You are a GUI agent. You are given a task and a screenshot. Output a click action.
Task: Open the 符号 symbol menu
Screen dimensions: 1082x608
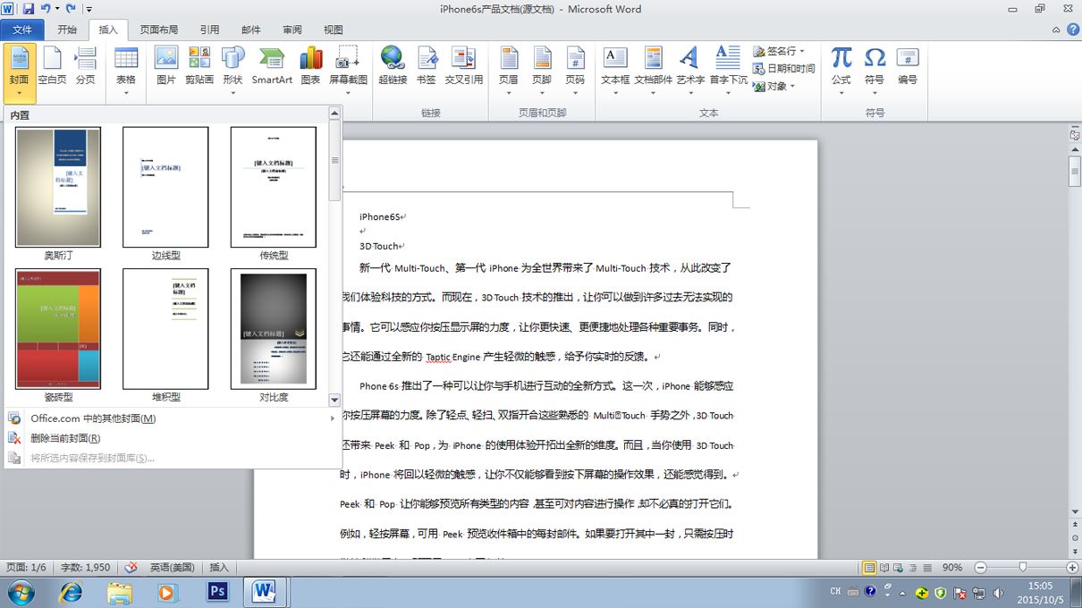[x=875, y=72]
